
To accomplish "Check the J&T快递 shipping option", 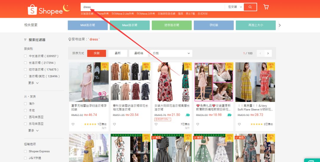I will click(x=25, y=158).
